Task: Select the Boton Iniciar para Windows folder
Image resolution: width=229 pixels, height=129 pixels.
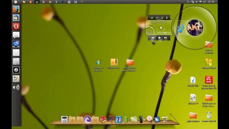Action: tap(130, 65)
